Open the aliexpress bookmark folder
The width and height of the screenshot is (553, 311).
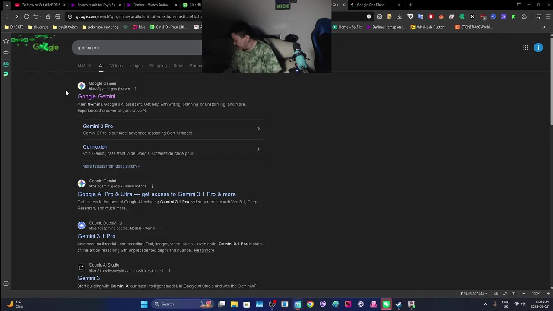[x=38, y=27]
